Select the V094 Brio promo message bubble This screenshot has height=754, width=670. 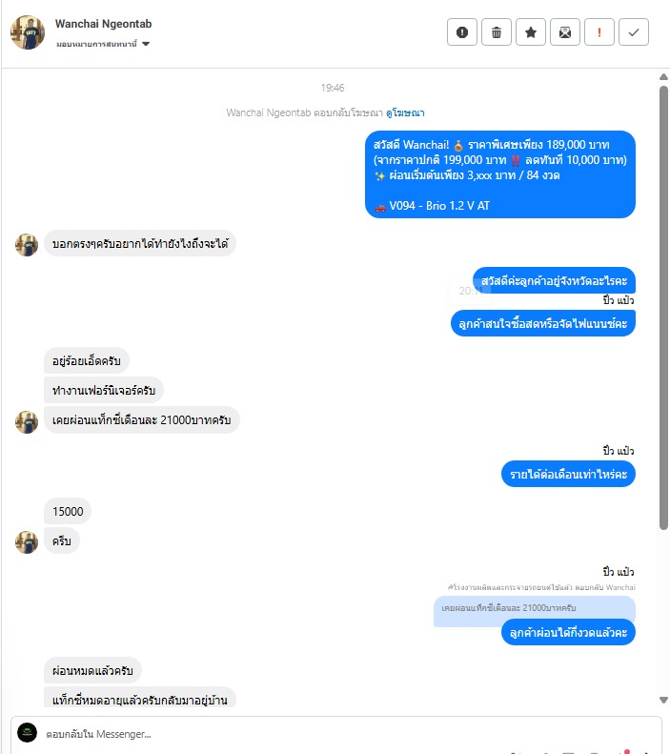click(500, 174)
